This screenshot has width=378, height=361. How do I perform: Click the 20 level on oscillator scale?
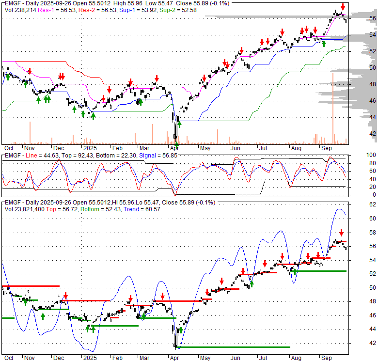click(373, 187)
